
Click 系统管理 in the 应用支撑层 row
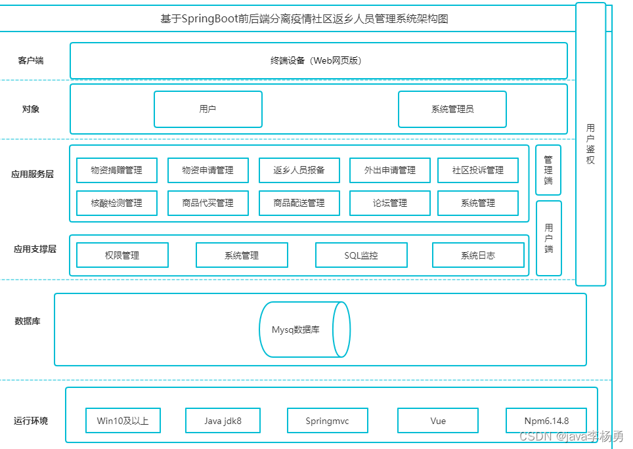(x=242, y=255)
